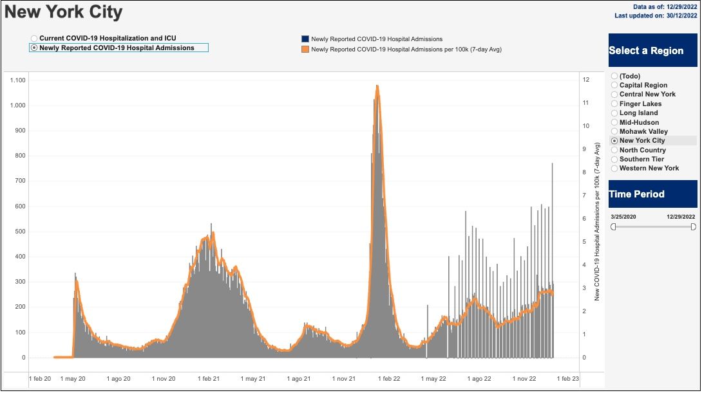This screenshot has width=702, height=393.
Task: Click the left handle of time period slider
Action: 613,226
